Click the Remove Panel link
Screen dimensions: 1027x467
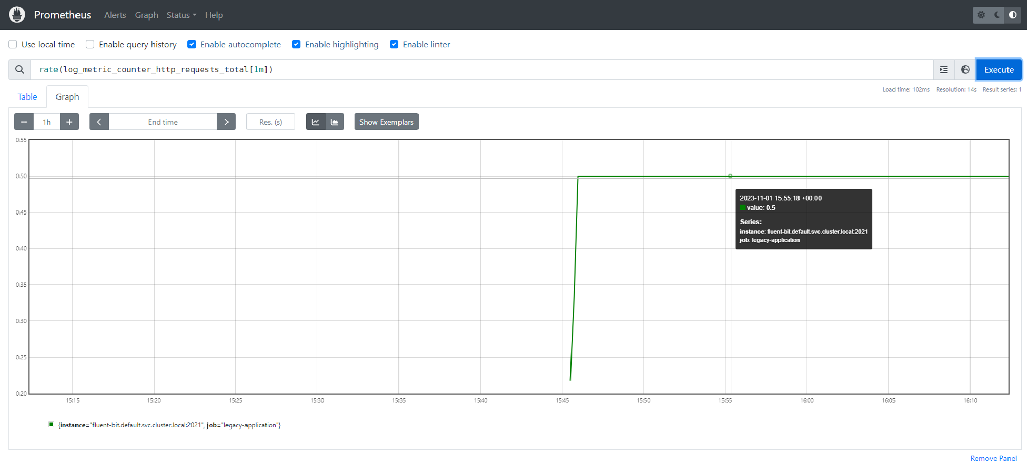[993, 458]
